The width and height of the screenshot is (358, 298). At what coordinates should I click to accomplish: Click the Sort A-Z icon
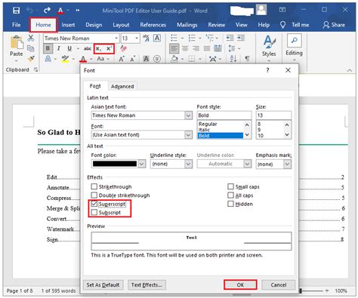tap(233, 59)
